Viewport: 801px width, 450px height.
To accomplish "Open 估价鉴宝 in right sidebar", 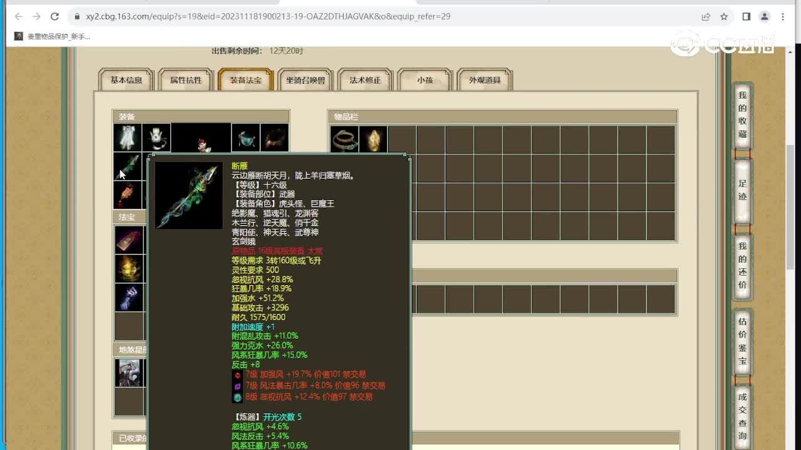I will pos(742,341).
